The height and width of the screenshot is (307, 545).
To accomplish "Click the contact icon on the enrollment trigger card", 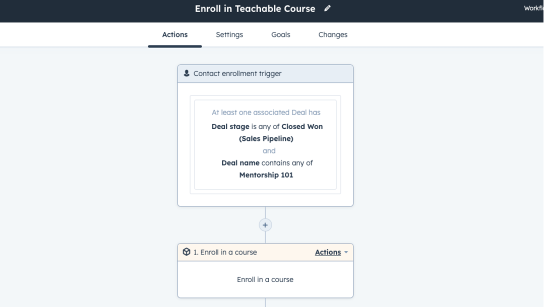I will click(186, 73).
